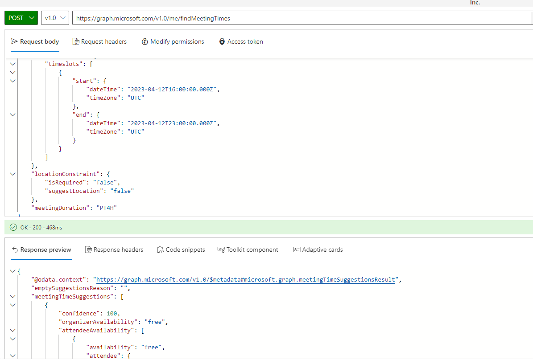Screen dimensions: 533x364
Task: Click the end dateTime value 2023-04-12T23:00:00.000Z
Action: tap(172, 123)
